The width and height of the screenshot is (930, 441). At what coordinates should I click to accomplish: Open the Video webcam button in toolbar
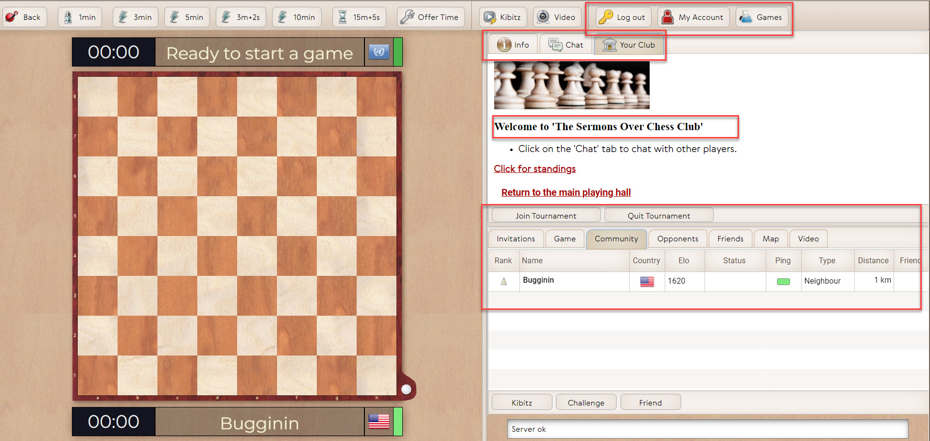(x=557, y=17)
